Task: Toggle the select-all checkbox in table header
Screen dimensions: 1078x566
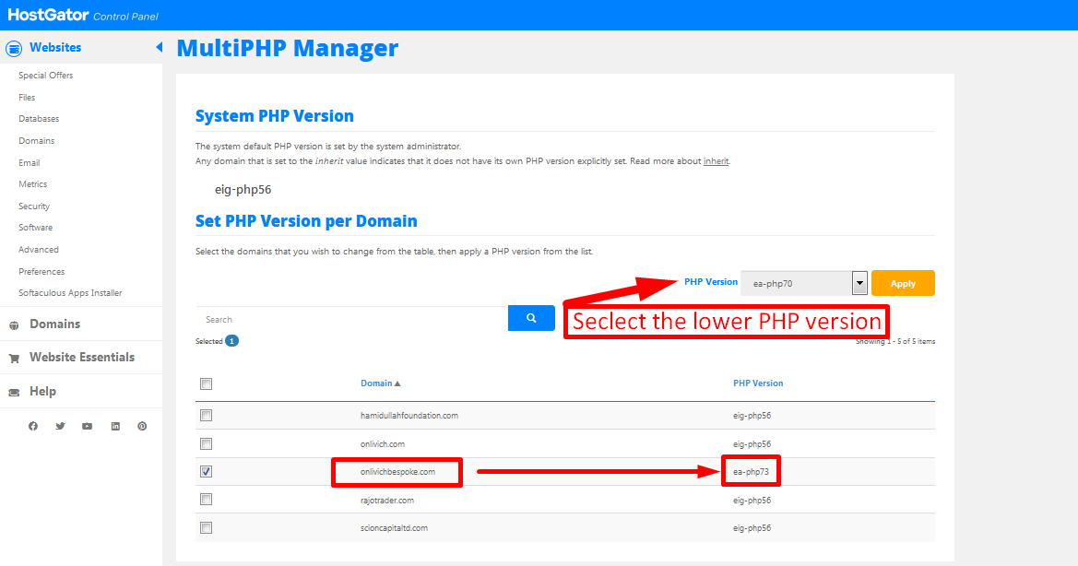Action: (x=207, y=384)
